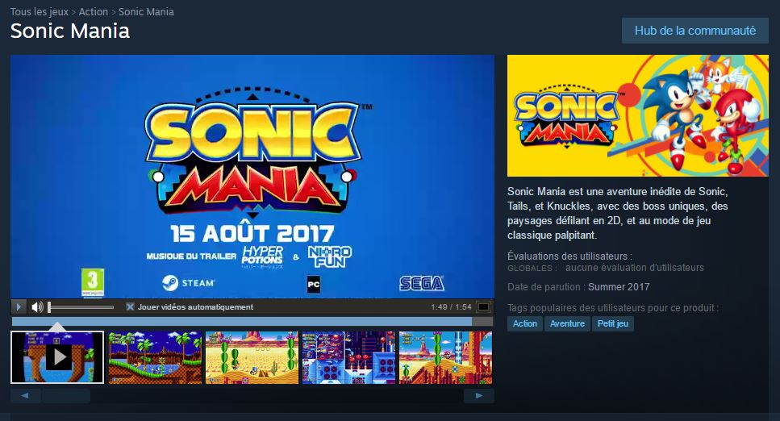Viewport: 780px width, 421px height.
Task: Select the Action tag
Action: 525,323
